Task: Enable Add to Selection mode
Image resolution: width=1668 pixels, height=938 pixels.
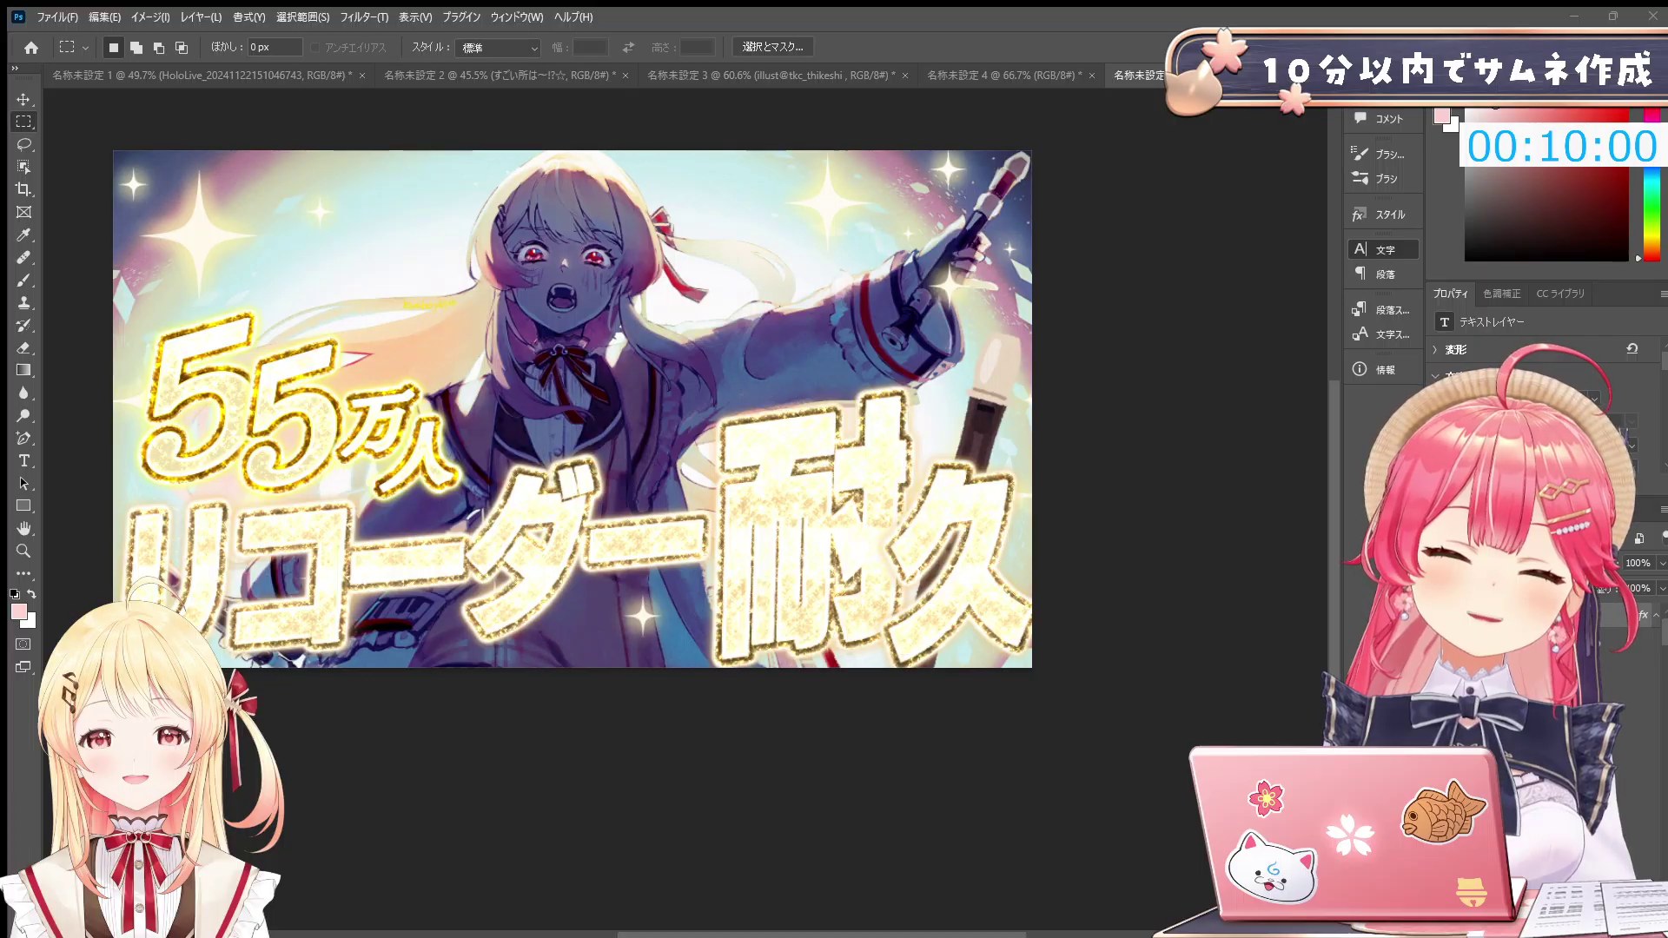Action: (x=136, y=47)
